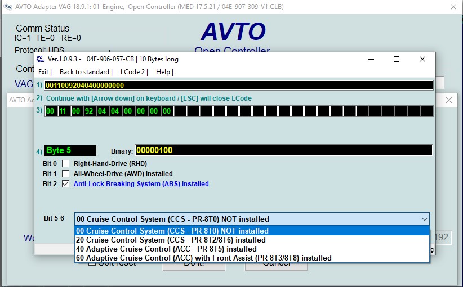Select byte cell showing 92
Viewport: 463px width, 287px height.
pos(89,111)
